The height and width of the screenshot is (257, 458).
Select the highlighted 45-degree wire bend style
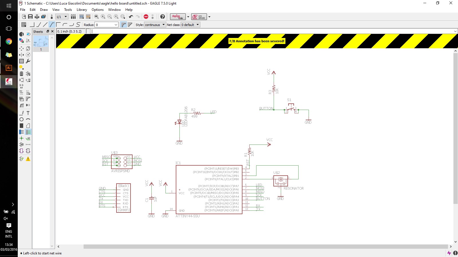52,25
